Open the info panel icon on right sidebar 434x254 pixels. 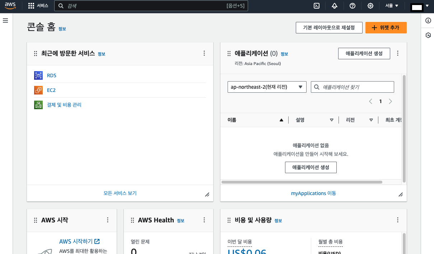(x=428, y=20)
